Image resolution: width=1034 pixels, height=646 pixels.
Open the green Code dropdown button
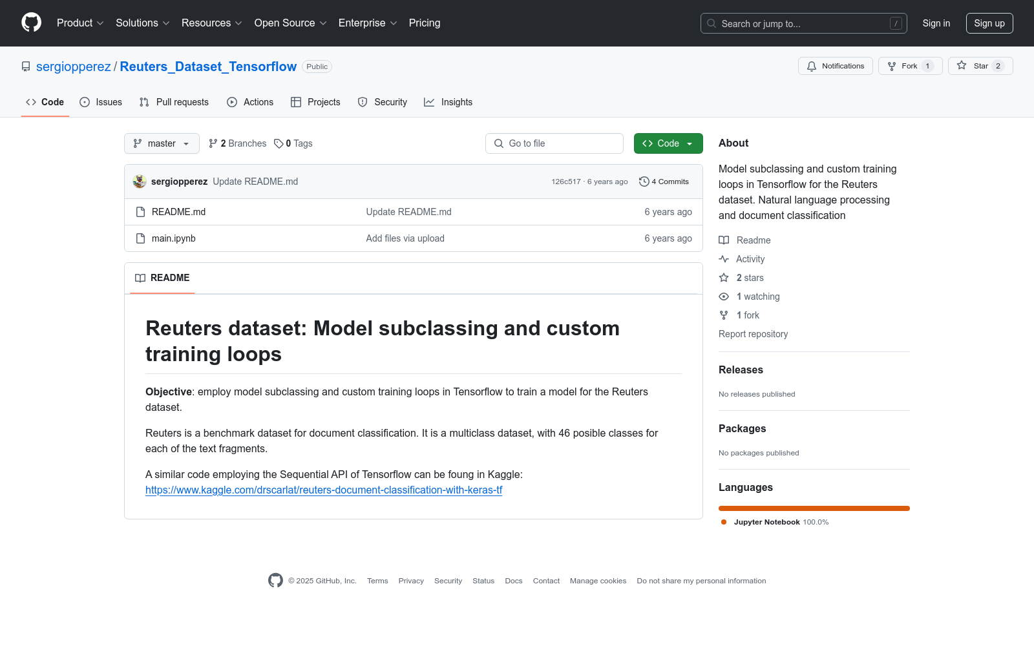click(668, 143)
